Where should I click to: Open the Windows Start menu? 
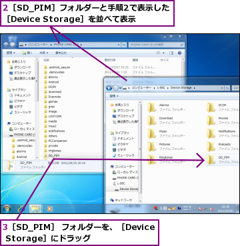pyautogui.click(x=7, y=209)
